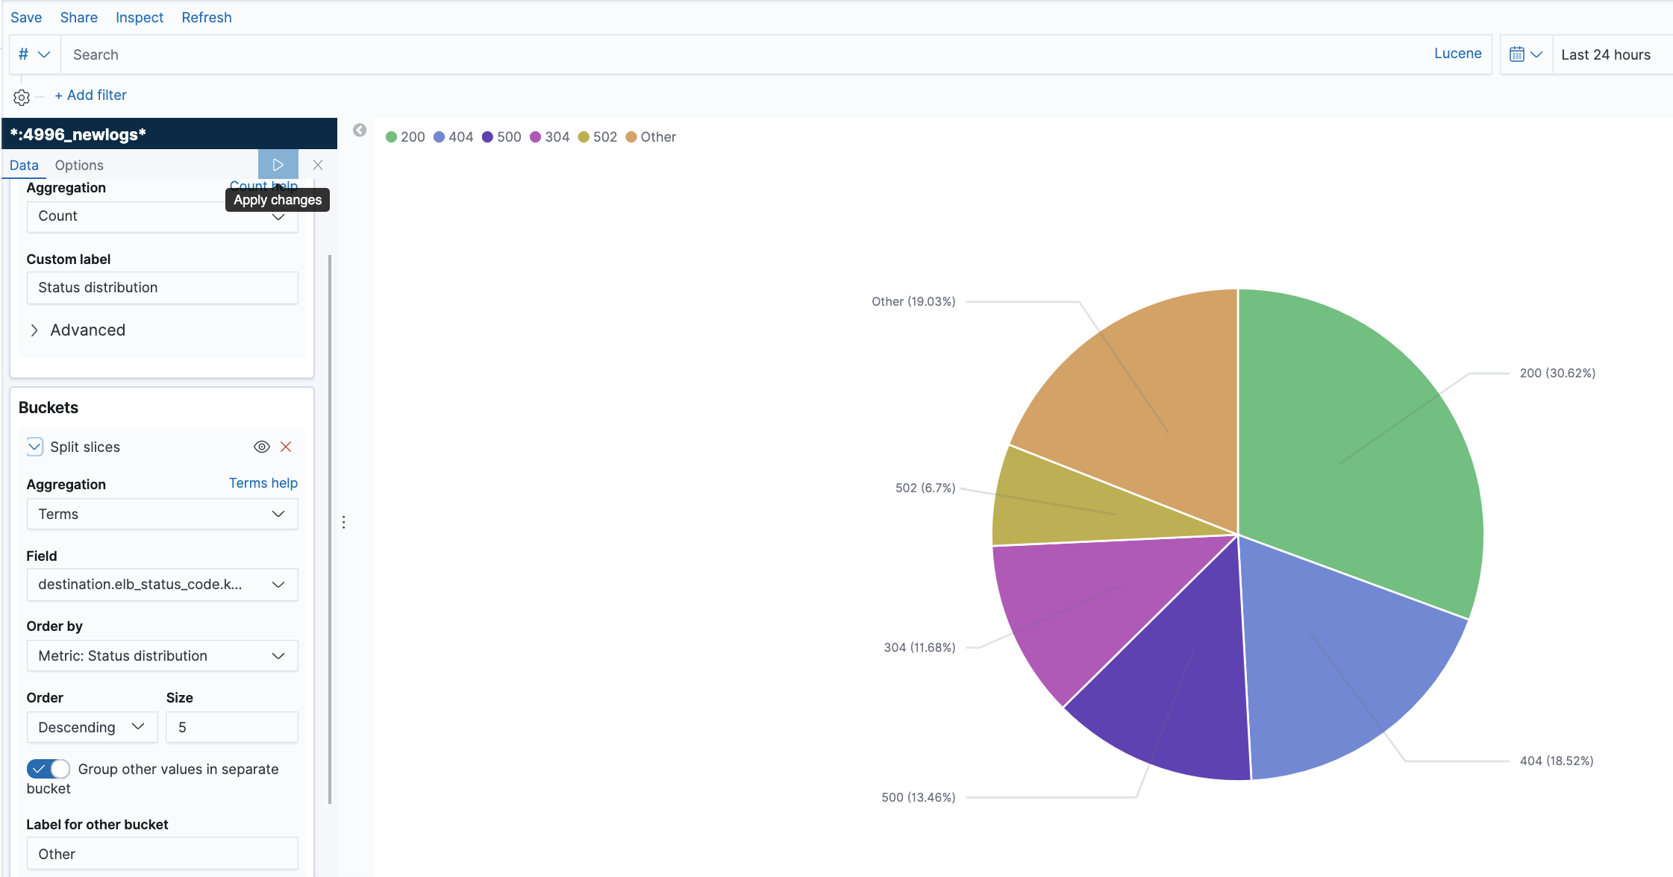The width and height of the screenshot is (1673, 877).
Task: Switch query language via Lucene
Action: (1457, 54)
